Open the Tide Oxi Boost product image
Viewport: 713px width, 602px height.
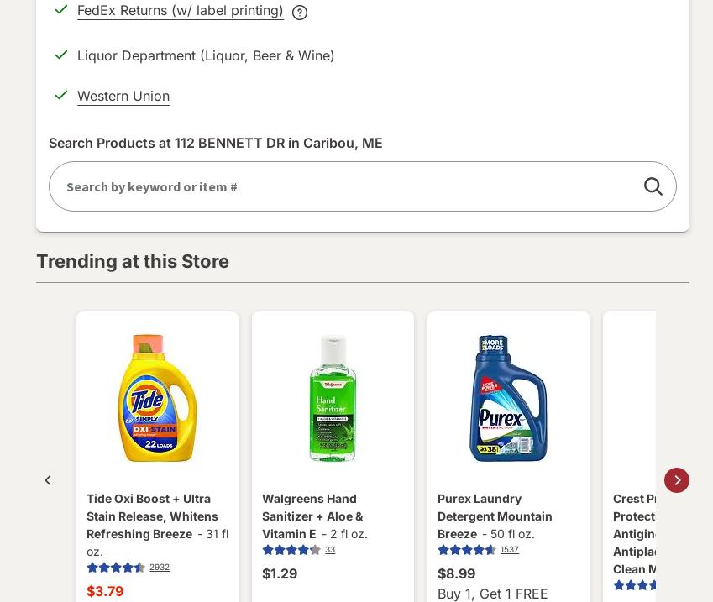click(157, 398)
